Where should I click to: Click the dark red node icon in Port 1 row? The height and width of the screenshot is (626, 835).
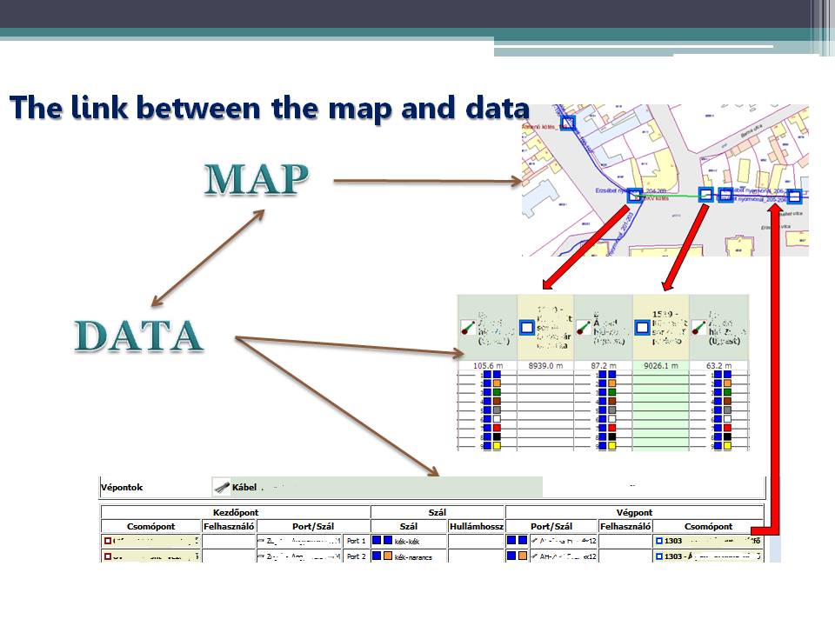click(x=108, y=541)
